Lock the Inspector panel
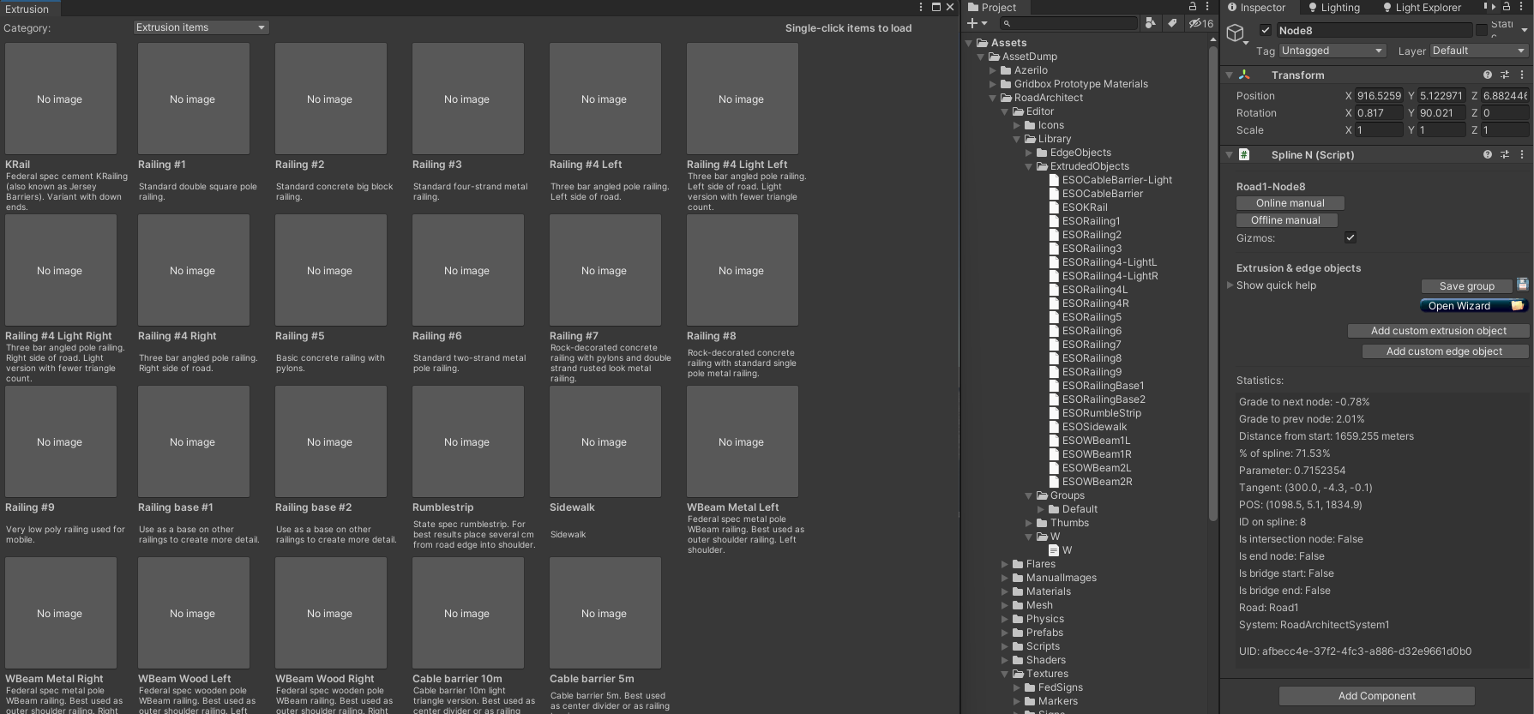The image size is (1534, 714). pos(1506,6)
